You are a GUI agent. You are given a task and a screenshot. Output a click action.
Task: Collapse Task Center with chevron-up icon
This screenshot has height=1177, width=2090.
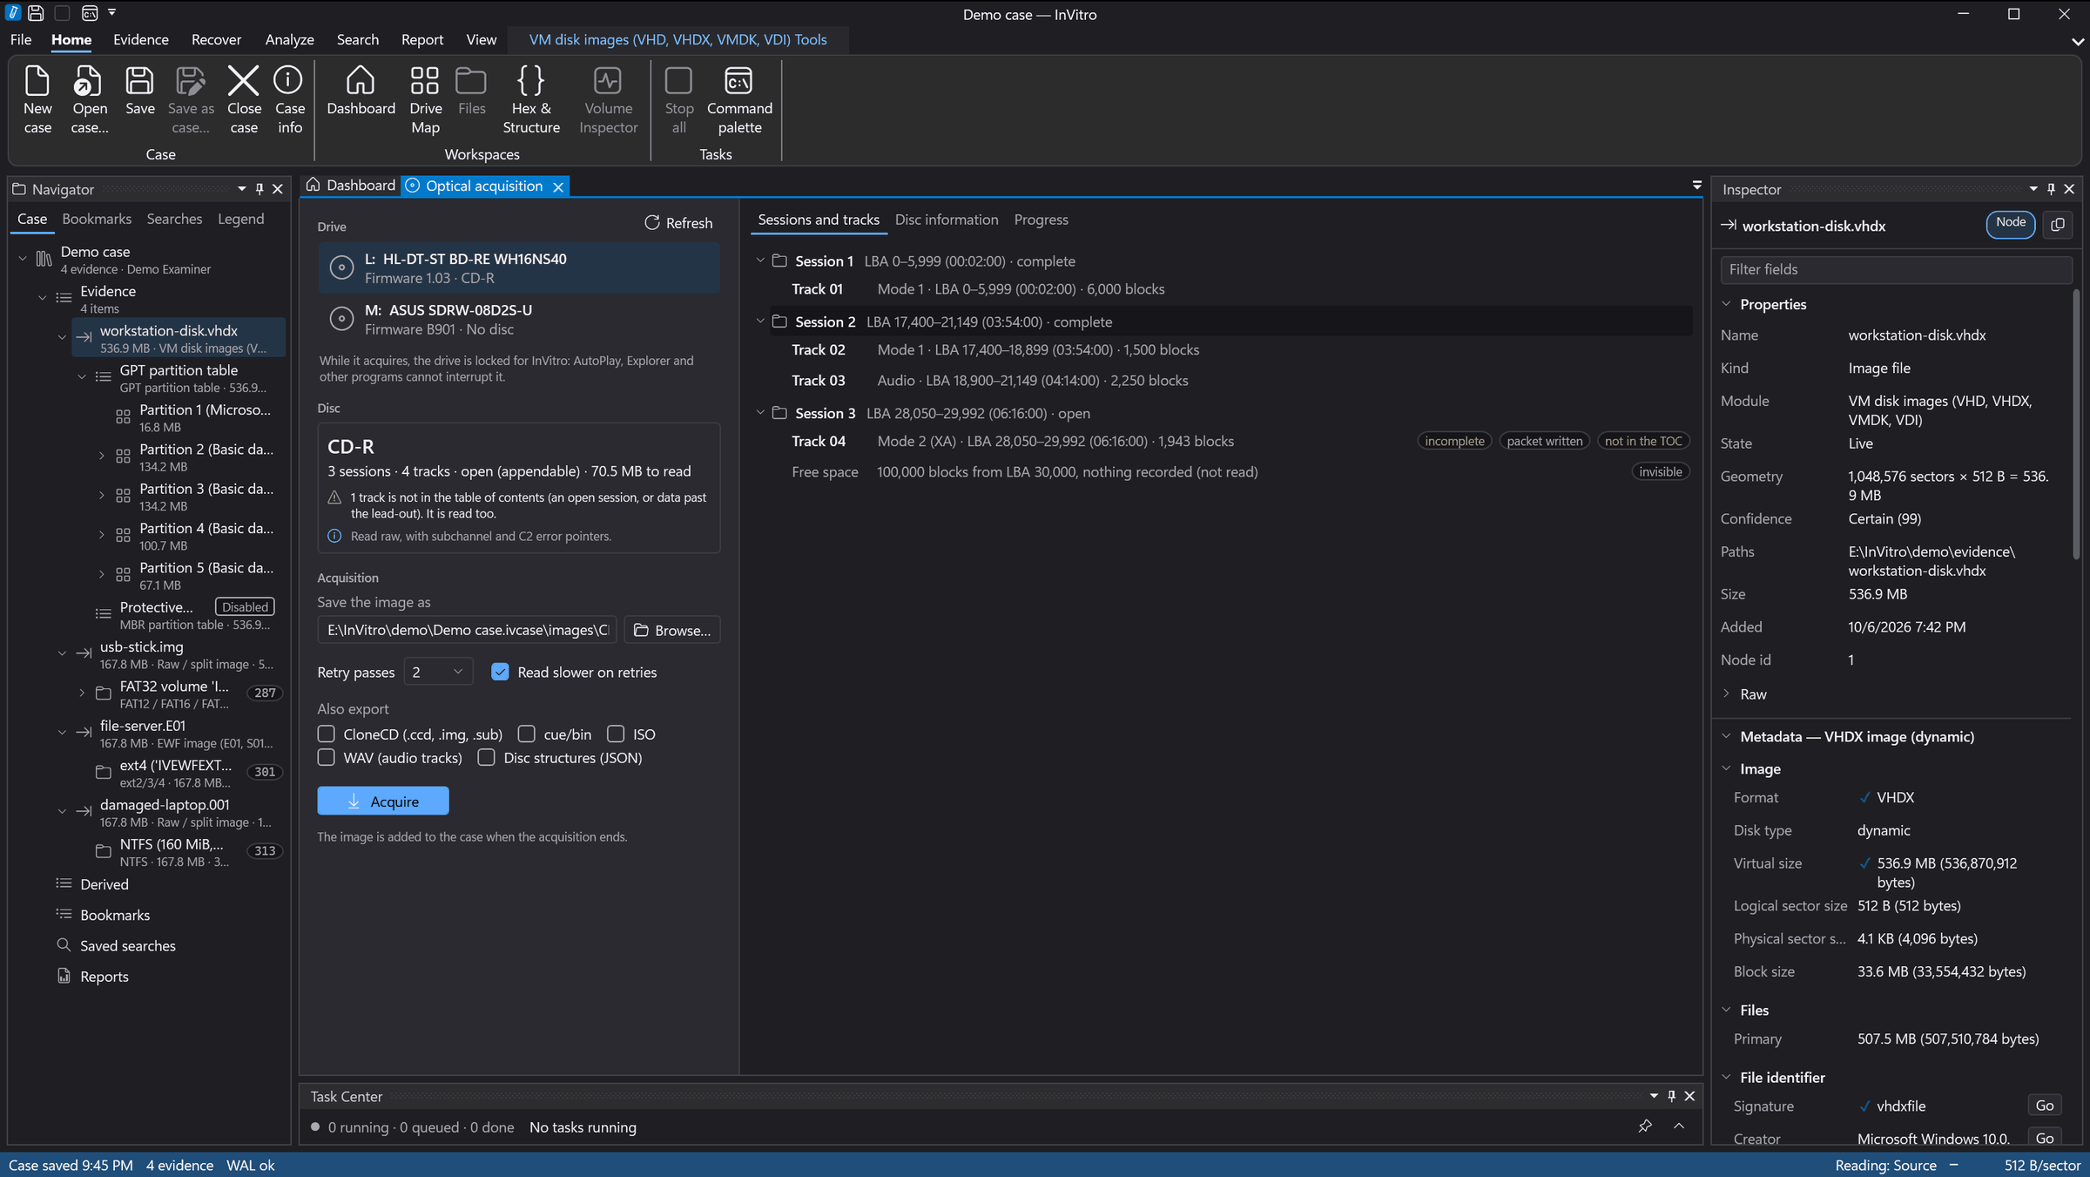[x=1679, y=1126]
